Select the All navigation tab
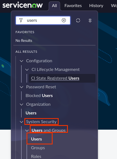This screenshot has height=159, width=117. point(54,6)
